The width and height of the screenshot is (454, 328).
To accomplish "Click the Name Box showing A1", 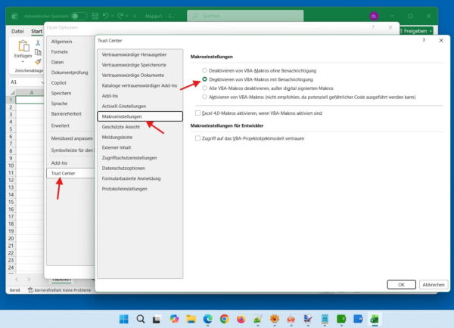I will 26,82.
